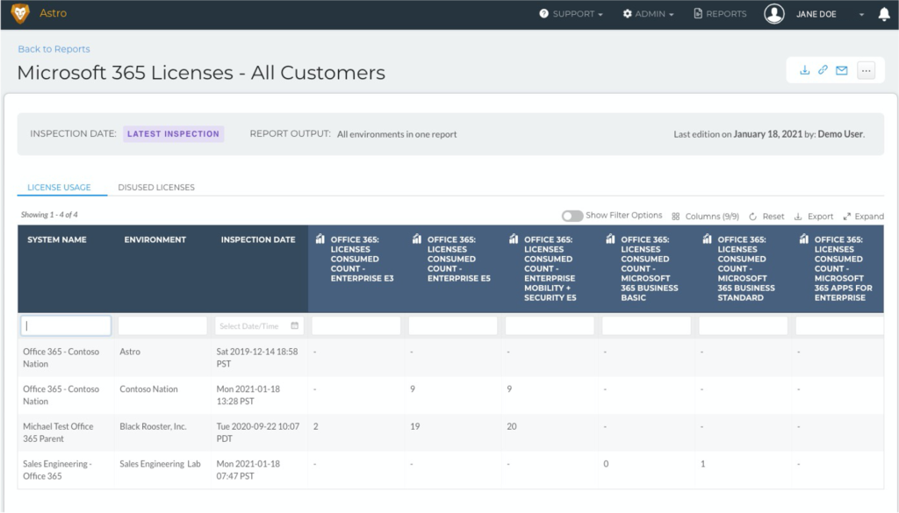Click chart icon for Microsoft 365 Apps for Enterprise
Image resolution: width=899 pixels, height=513 pixels.
point(804,239)
